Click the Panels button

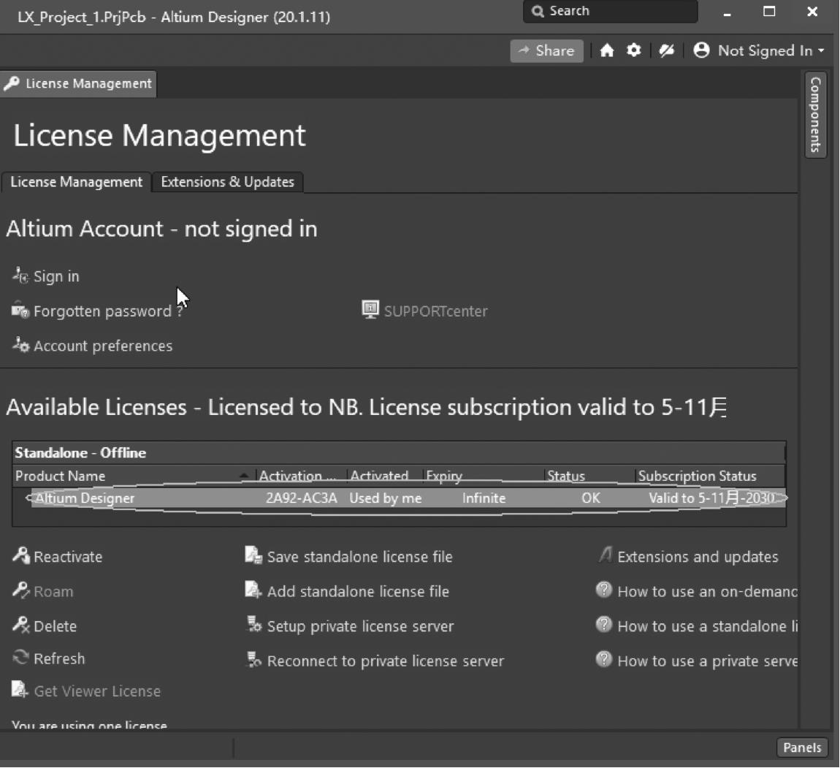(x=801, y=747)
